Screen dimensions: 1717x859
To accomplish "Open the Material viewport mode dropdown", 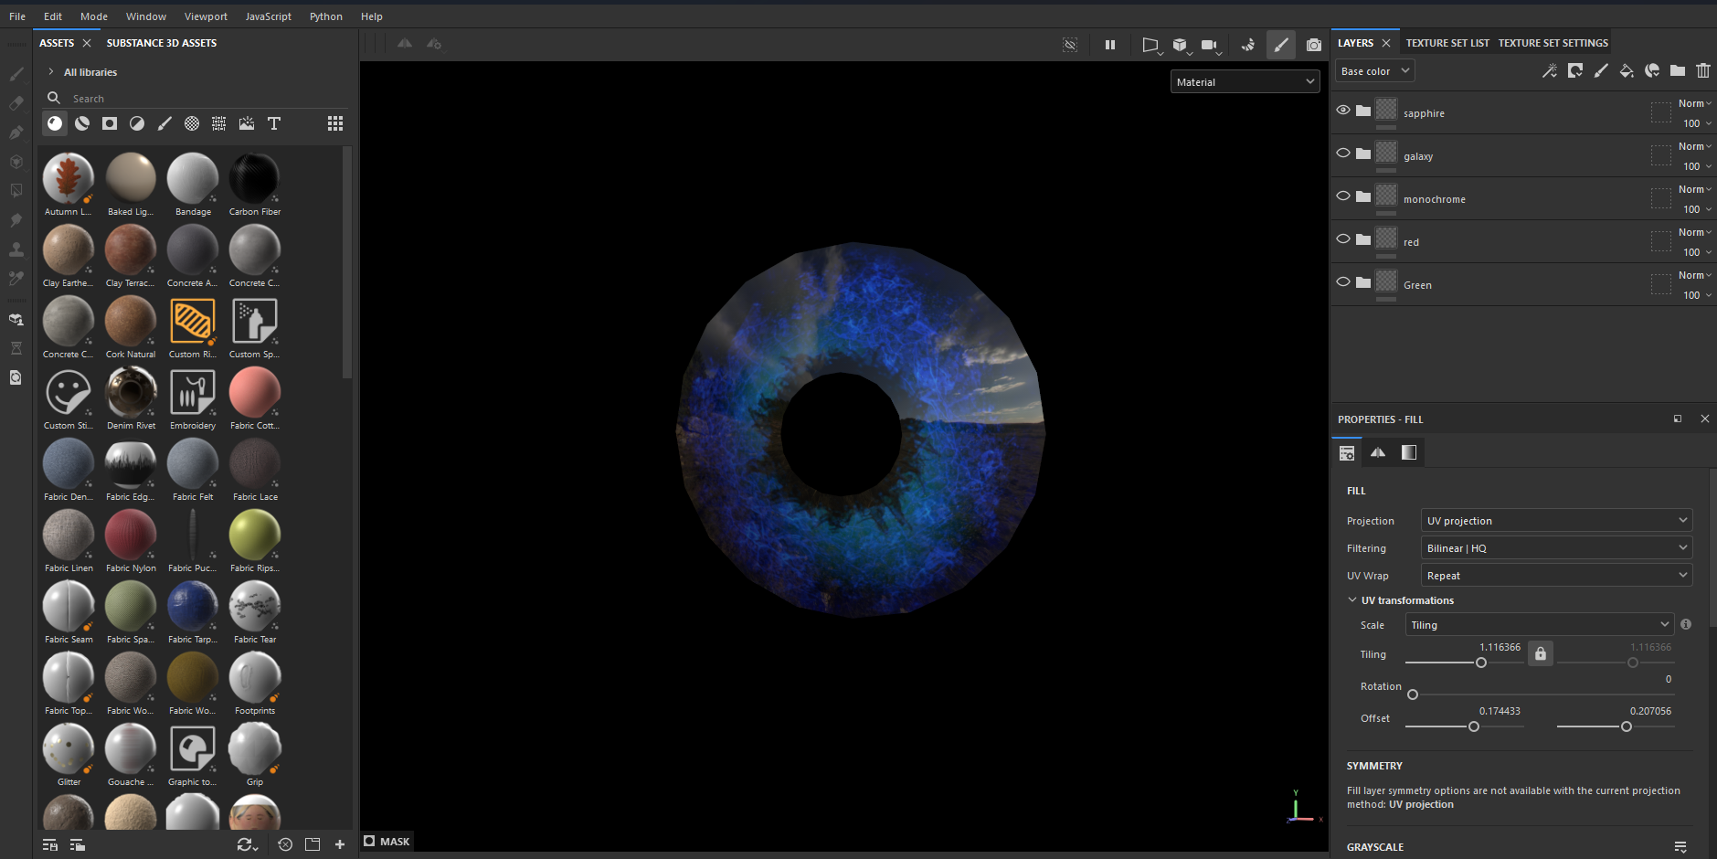I will click(x=1245, y=82).
